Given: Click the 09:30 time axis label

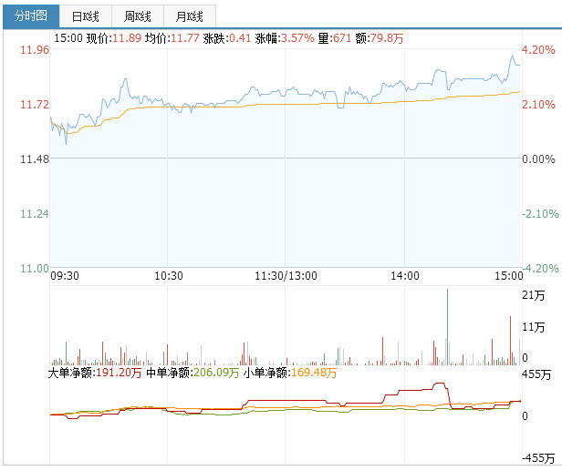Looking at the screenshot, I should click(64, 275).
